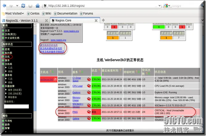Click the red icon in the CPU Load row

(89, 86)
